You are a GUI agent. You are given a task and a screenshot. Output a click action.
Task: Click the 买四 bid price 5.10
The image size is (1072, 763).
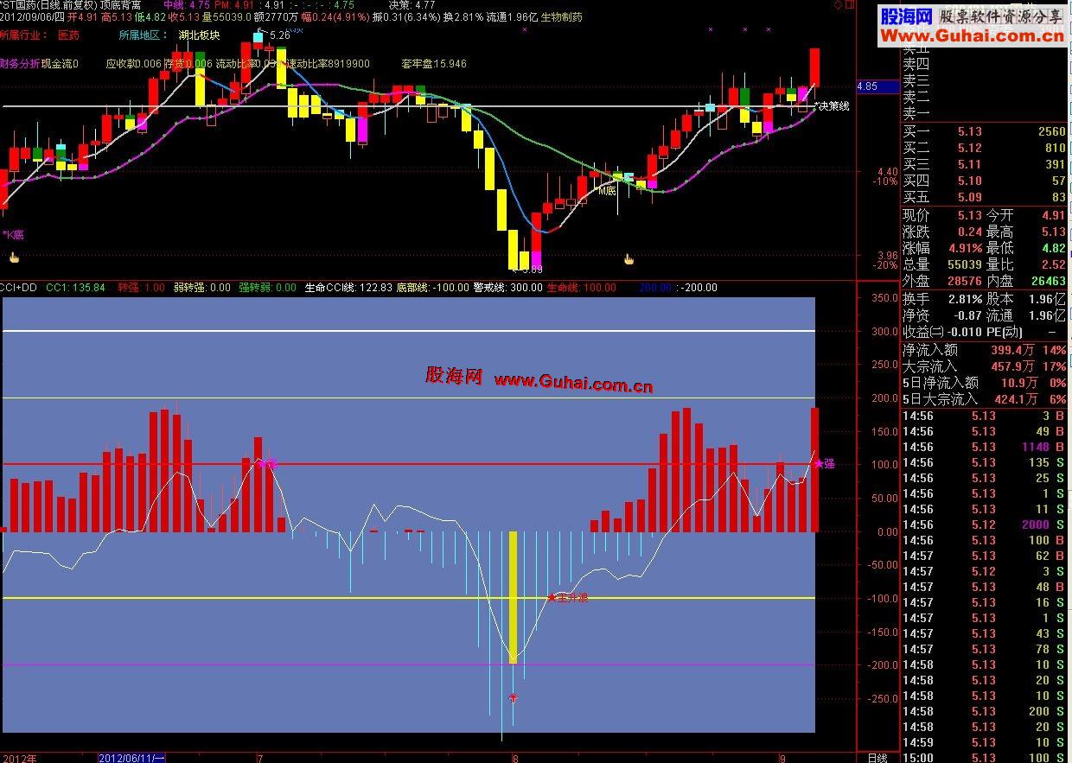click(x=969, y=181)
